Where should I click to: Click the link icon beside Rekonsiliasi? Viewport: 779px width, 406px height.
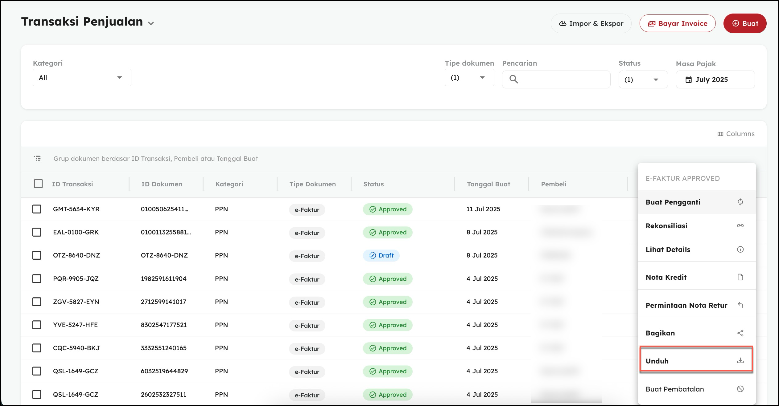(740, 225)
